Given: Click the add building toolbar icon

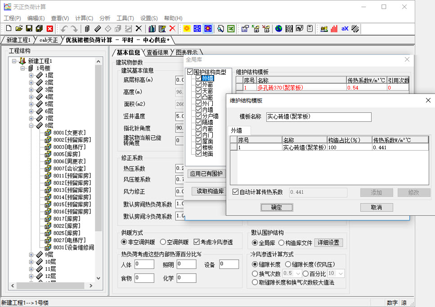Looking at the screenshot, I should (87, 29).
